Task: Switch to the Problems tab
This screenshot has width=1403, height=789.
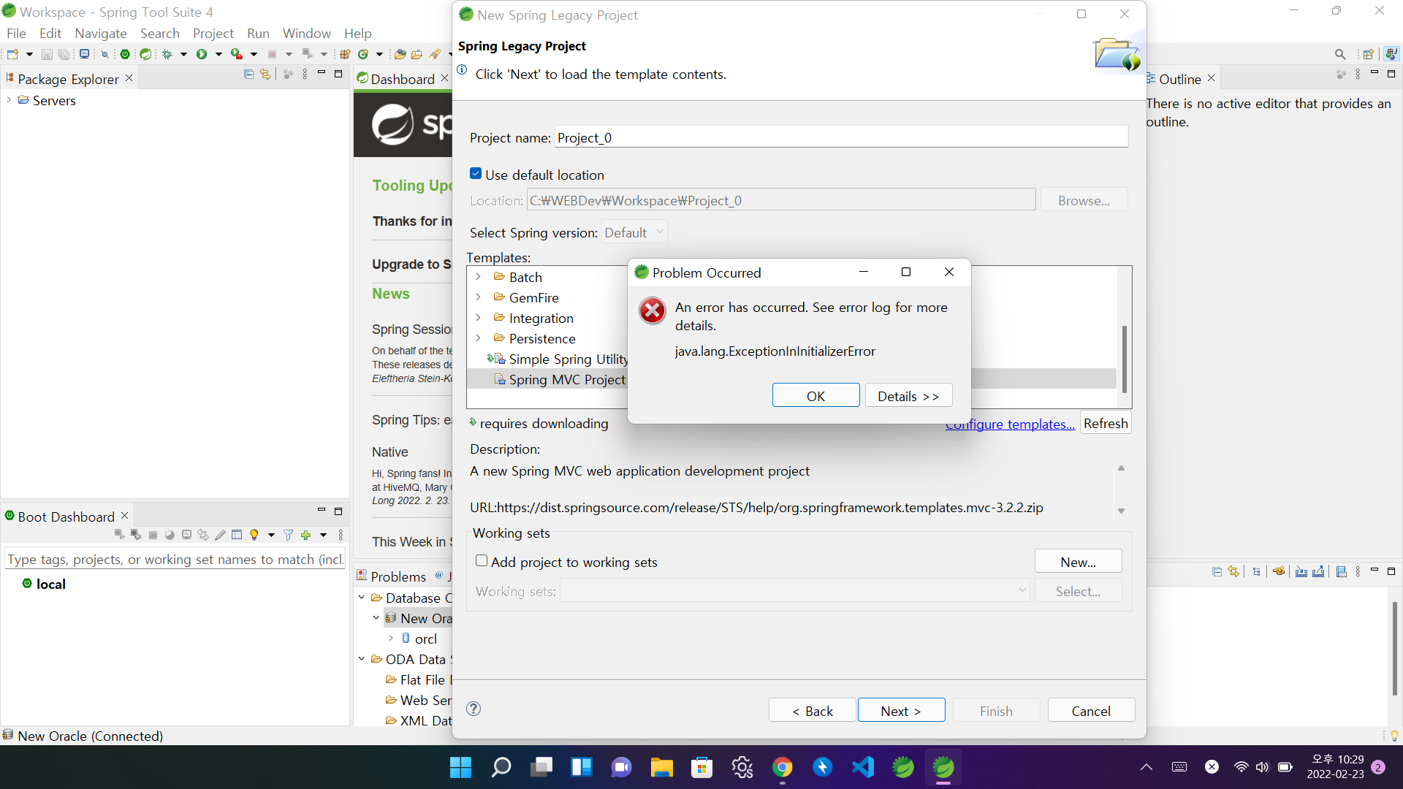Action: click(398, 576)
